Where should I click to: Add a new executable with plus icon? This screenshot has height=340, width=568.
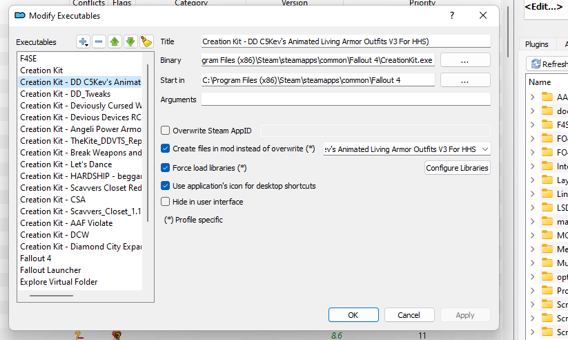click(x=83, y=41)
